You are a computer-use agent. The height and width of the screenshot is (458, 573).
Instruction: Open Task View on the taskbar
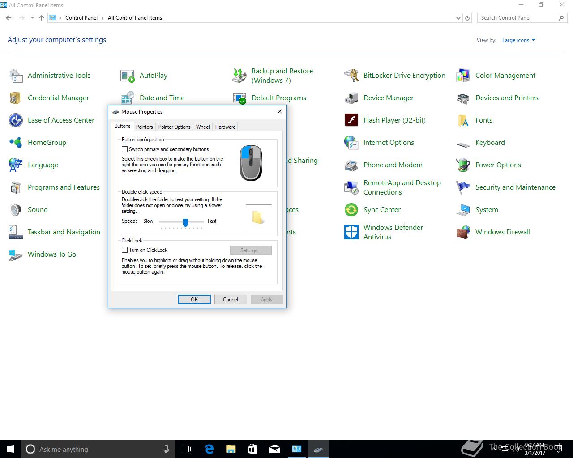tap(186, 449)
